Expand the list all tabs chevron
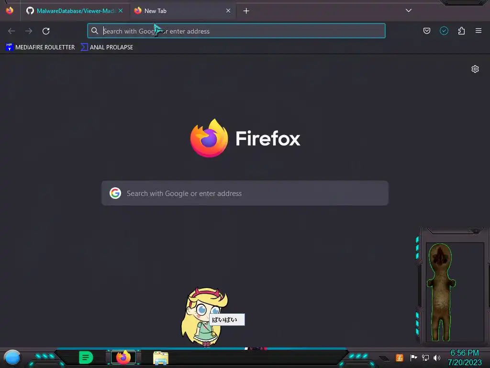Screen dimensions: 490x368 click(x=409, y=11)
